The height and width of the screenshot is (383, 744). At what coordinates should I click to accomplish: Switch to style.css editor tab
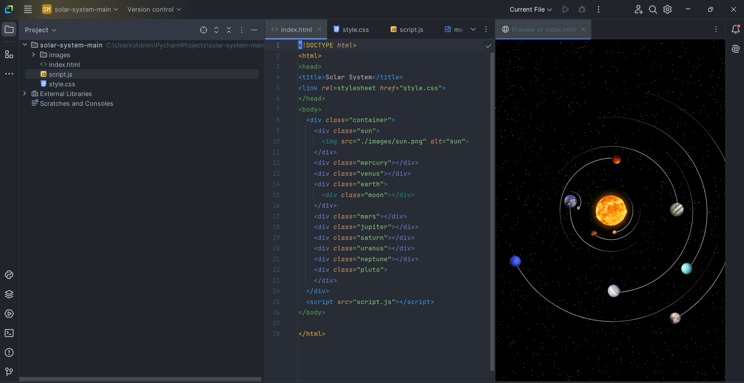pyautogui.click(x=351, y=30)
